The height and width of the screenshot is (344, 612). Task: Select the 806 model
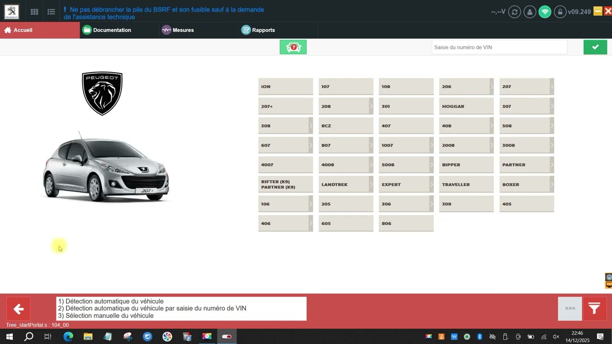coord(406,224)
